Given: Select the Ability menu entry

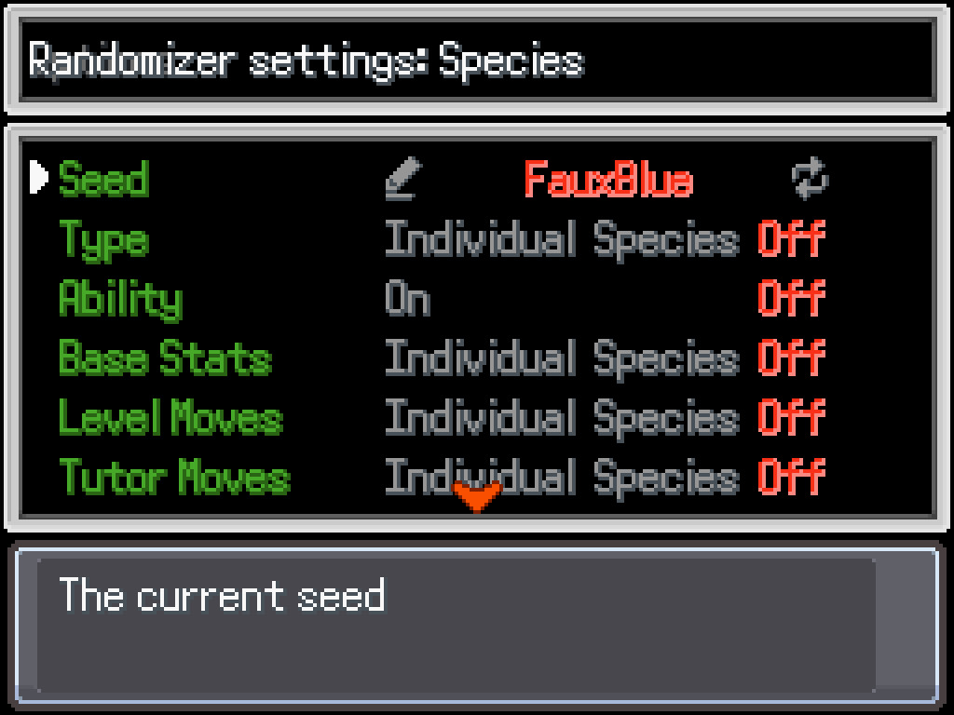Looking at the screenshot, I should (x=120, y=300).
